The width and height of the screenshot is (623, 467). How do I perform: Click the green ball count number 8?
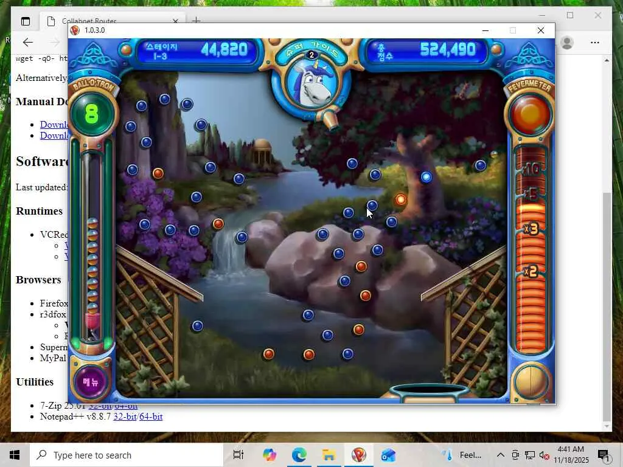(91, 114)
